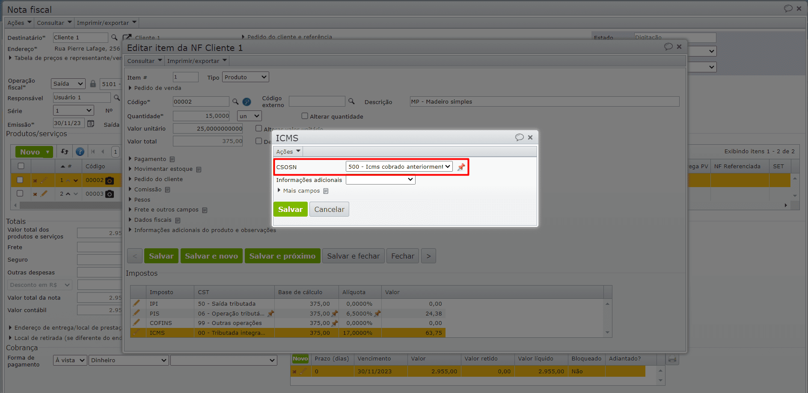Viewport: 808px width, 393px height.
Task: Open the Consultar menu in Nota fiscal
Action: tap(54, 23)
